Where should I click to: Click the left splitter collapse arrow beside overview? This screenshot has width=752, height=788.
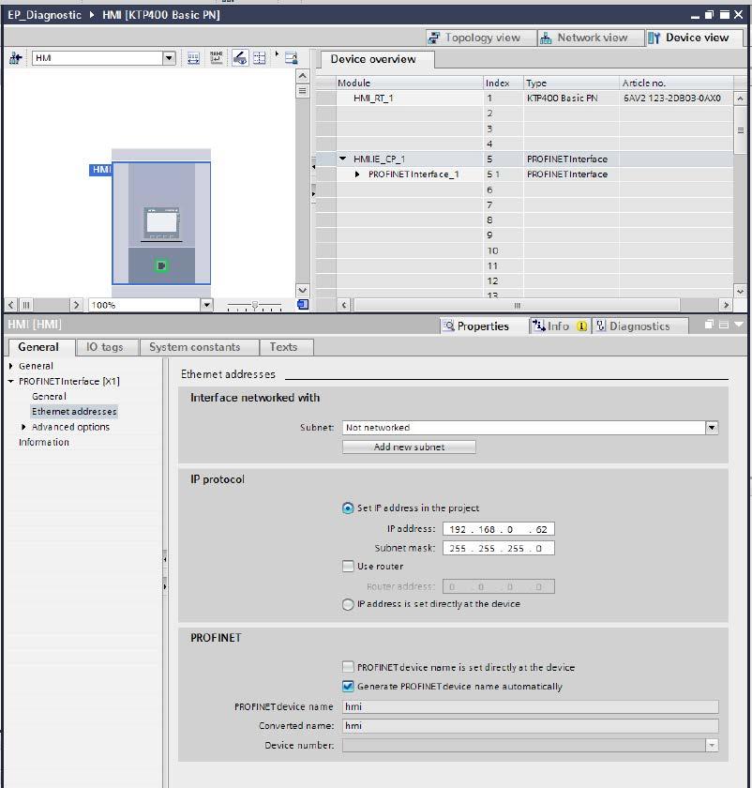coord(313,166)
